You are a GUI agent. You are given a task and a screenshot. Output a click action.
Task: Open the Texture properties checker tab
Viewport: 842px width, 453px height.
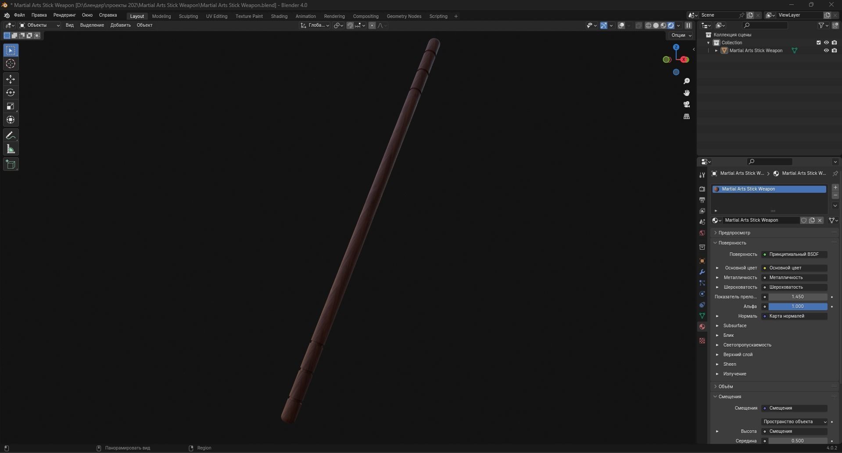pyautogui.click(x=702, y=340)
